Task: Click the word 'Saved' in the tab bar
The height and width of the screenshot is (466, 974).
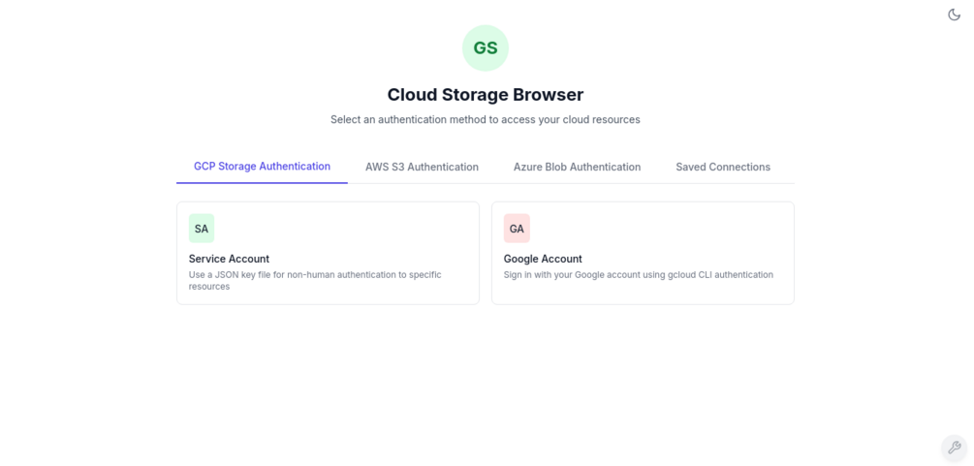Action: click(691, 167)
